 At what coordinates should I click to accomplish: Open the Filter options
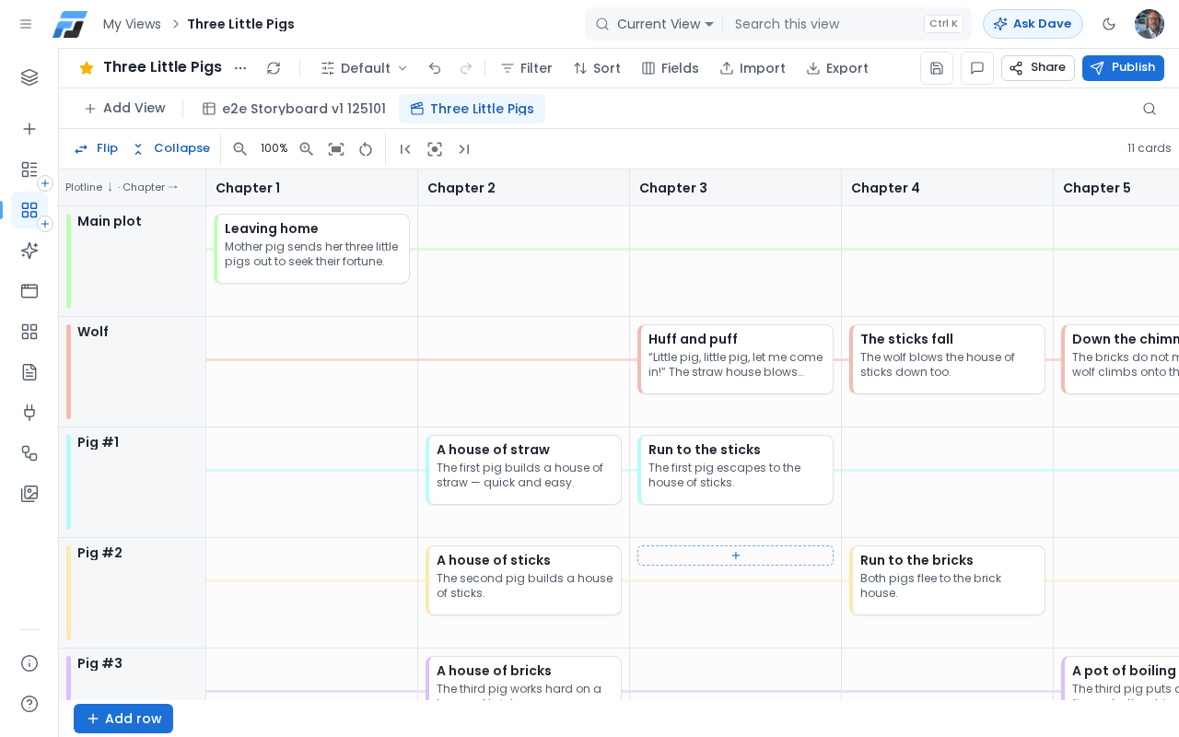pos(526,68)
